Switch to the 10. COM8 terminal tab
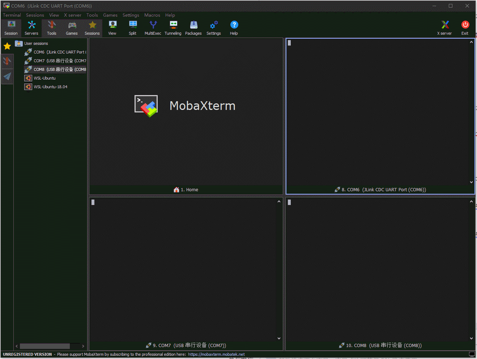Screen dimensions: 477x359 [x=380, y=346]
